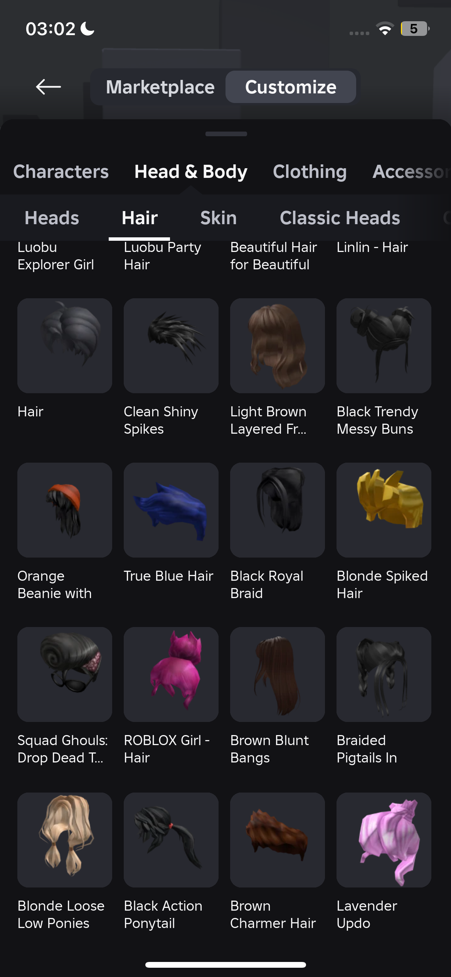This screenshot has height=977, width=451.
Task: Switch to the Marketplace tab
Action: pos(160,87)
